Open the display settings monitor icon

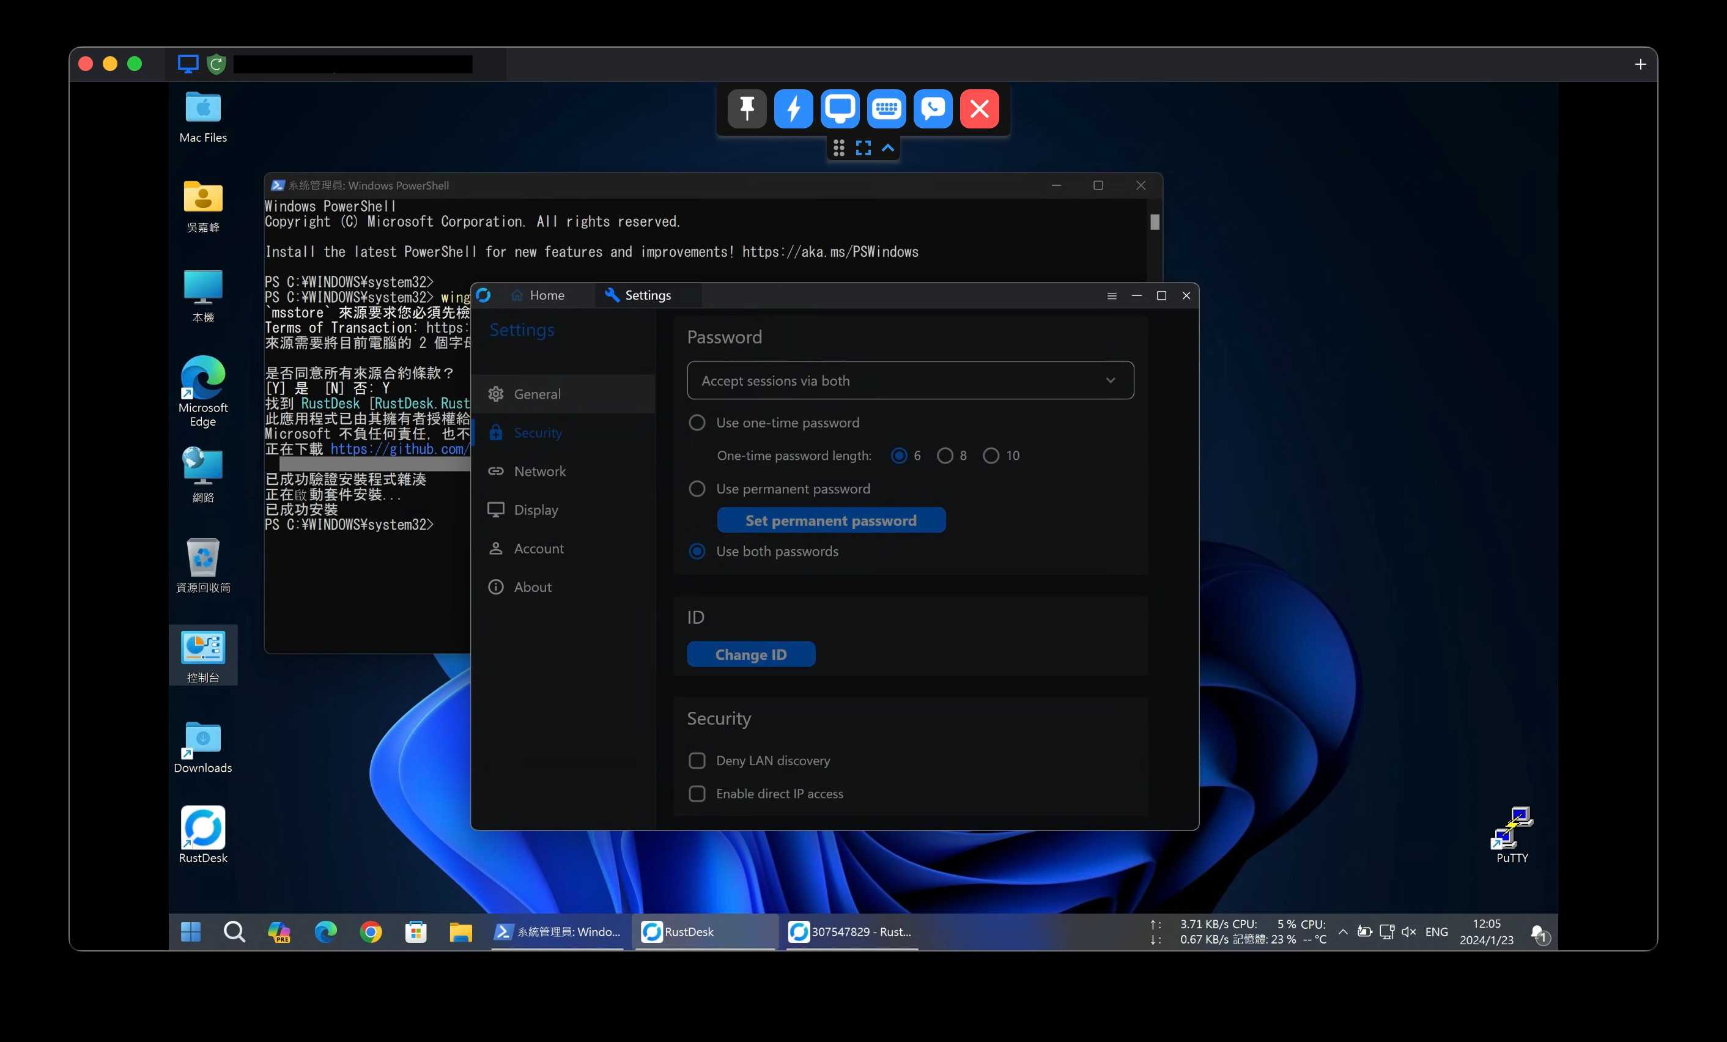coord(840,109)
